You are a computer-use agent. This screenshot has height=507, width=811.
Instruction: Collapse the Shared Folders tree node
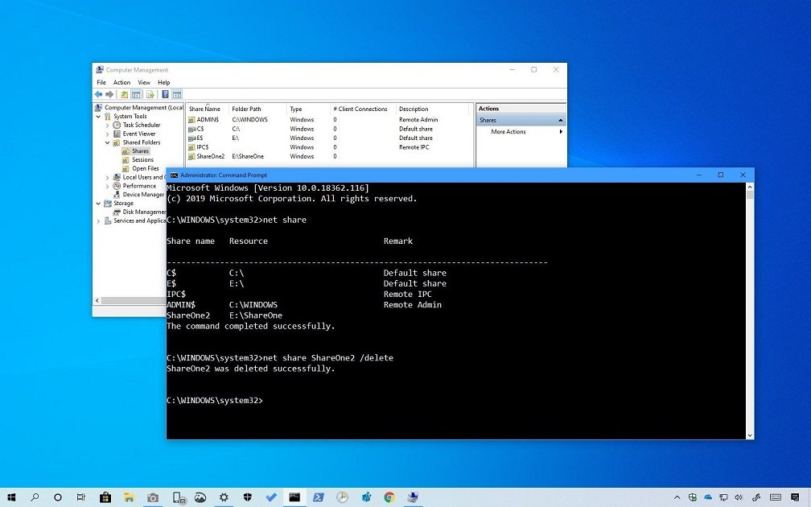108,142
